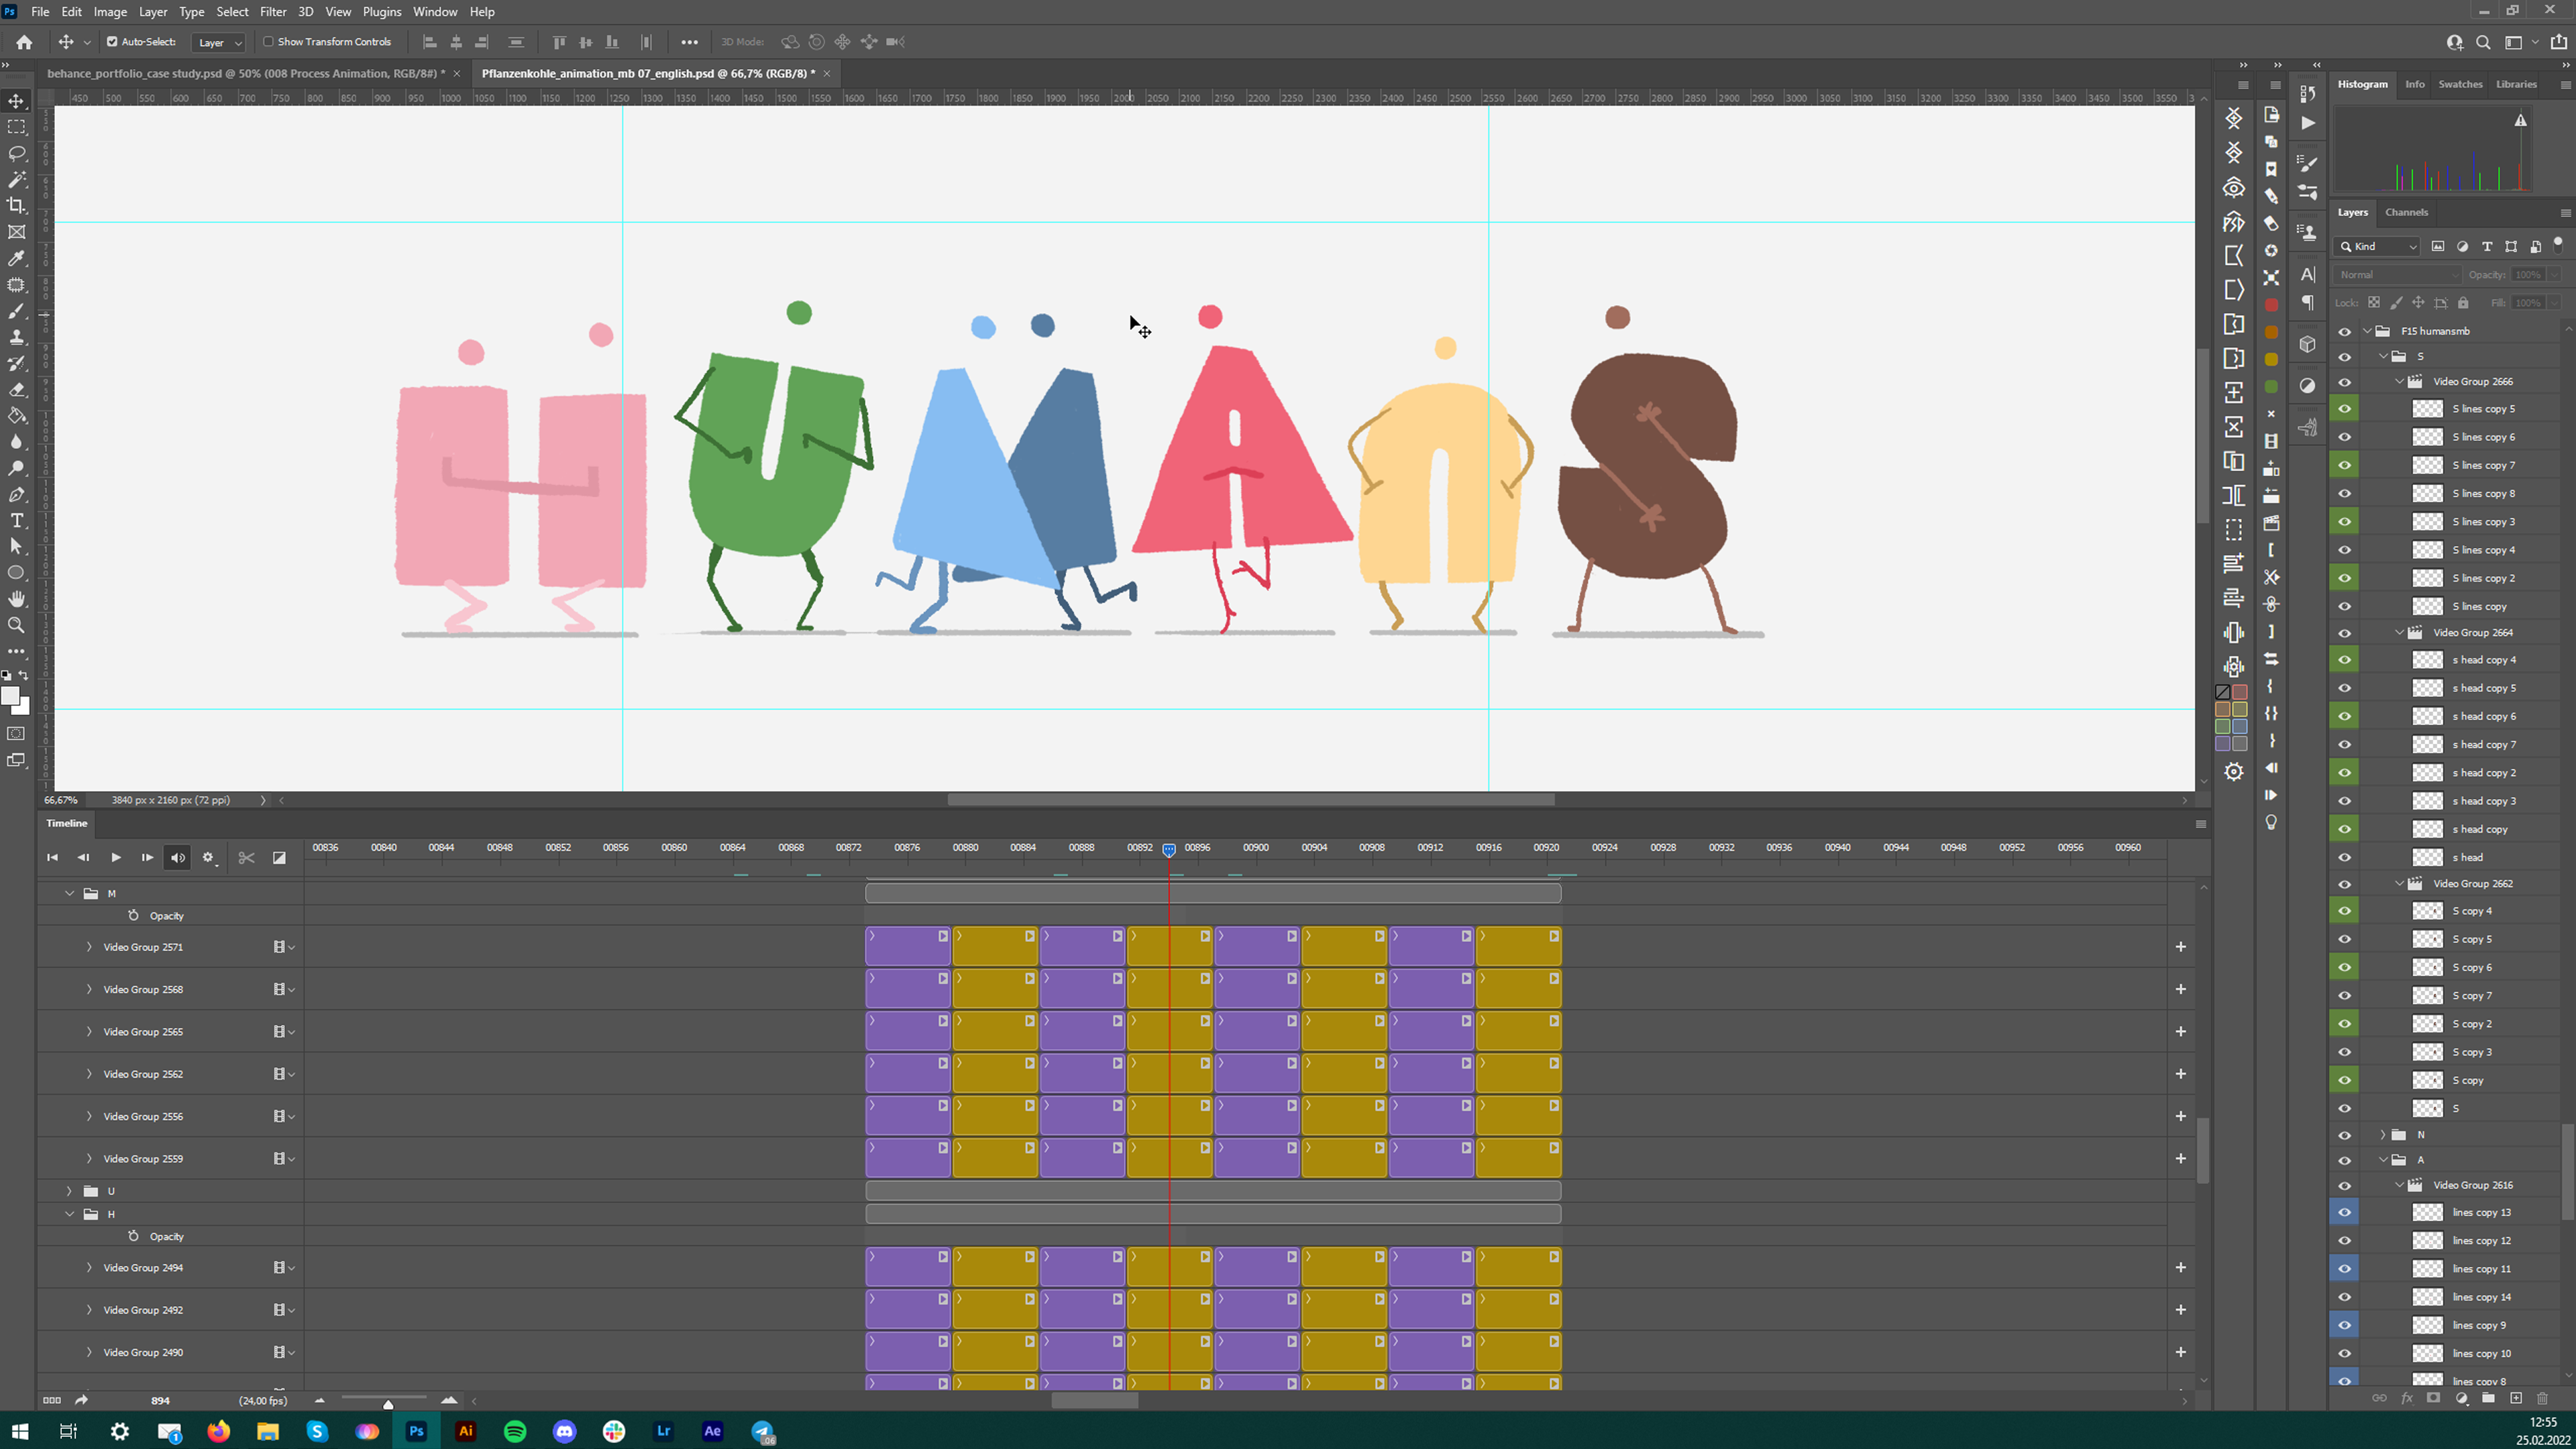This screenshot has height=1449, width=2576.
Task: Select the Lasso tool
Action: (x=17, y=153)
